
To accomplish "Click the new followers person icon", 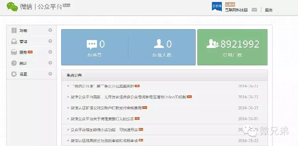I will click(x=159, y=44).
